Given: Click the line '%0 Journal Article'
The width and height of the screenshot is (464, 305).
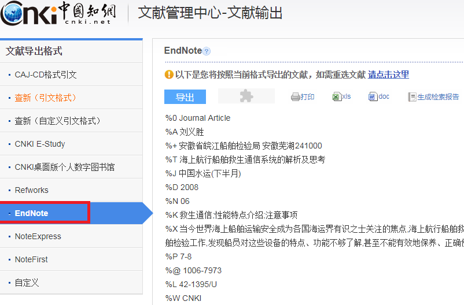Looking at the screenshot, I should pos(198,118).
